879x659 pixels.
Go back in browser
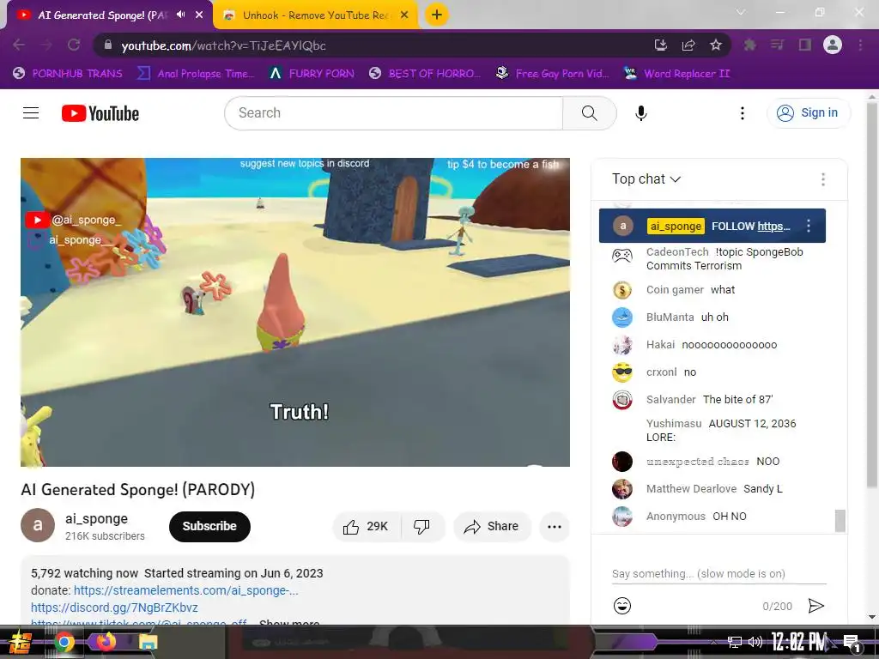(x=19, y=45)
